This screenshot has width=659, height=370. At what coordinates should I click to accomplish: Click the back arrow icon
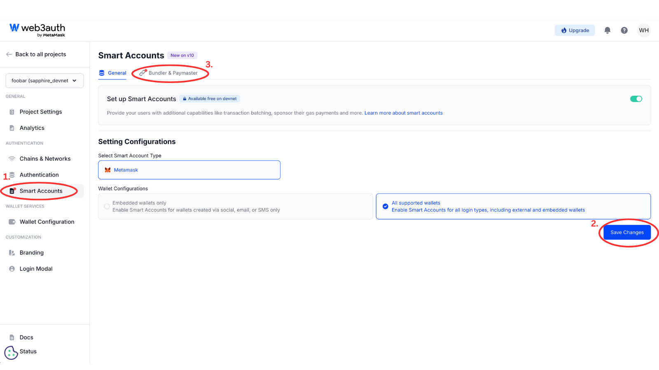[x=9, y=54]
